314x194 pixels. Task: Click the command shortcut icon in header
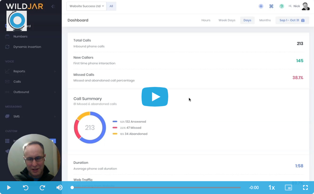pyautogui.click(x=271, y=6)
